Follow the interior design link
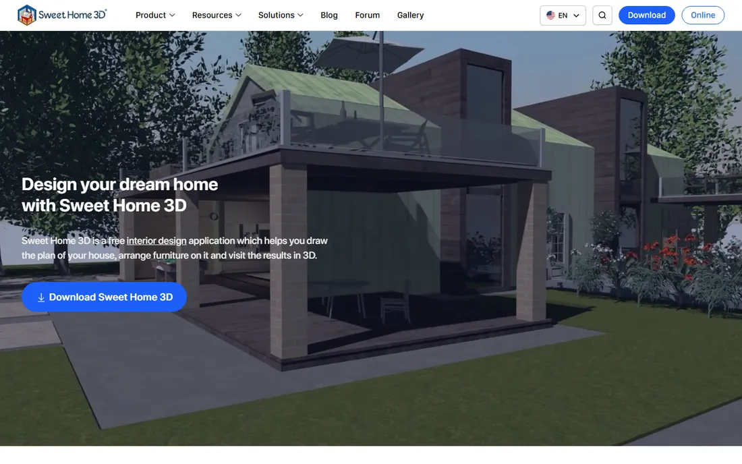 pos(156,241)
